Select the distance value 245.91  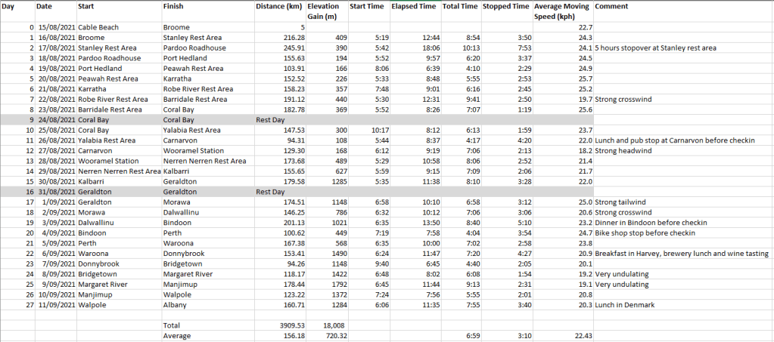pos(289,48)
